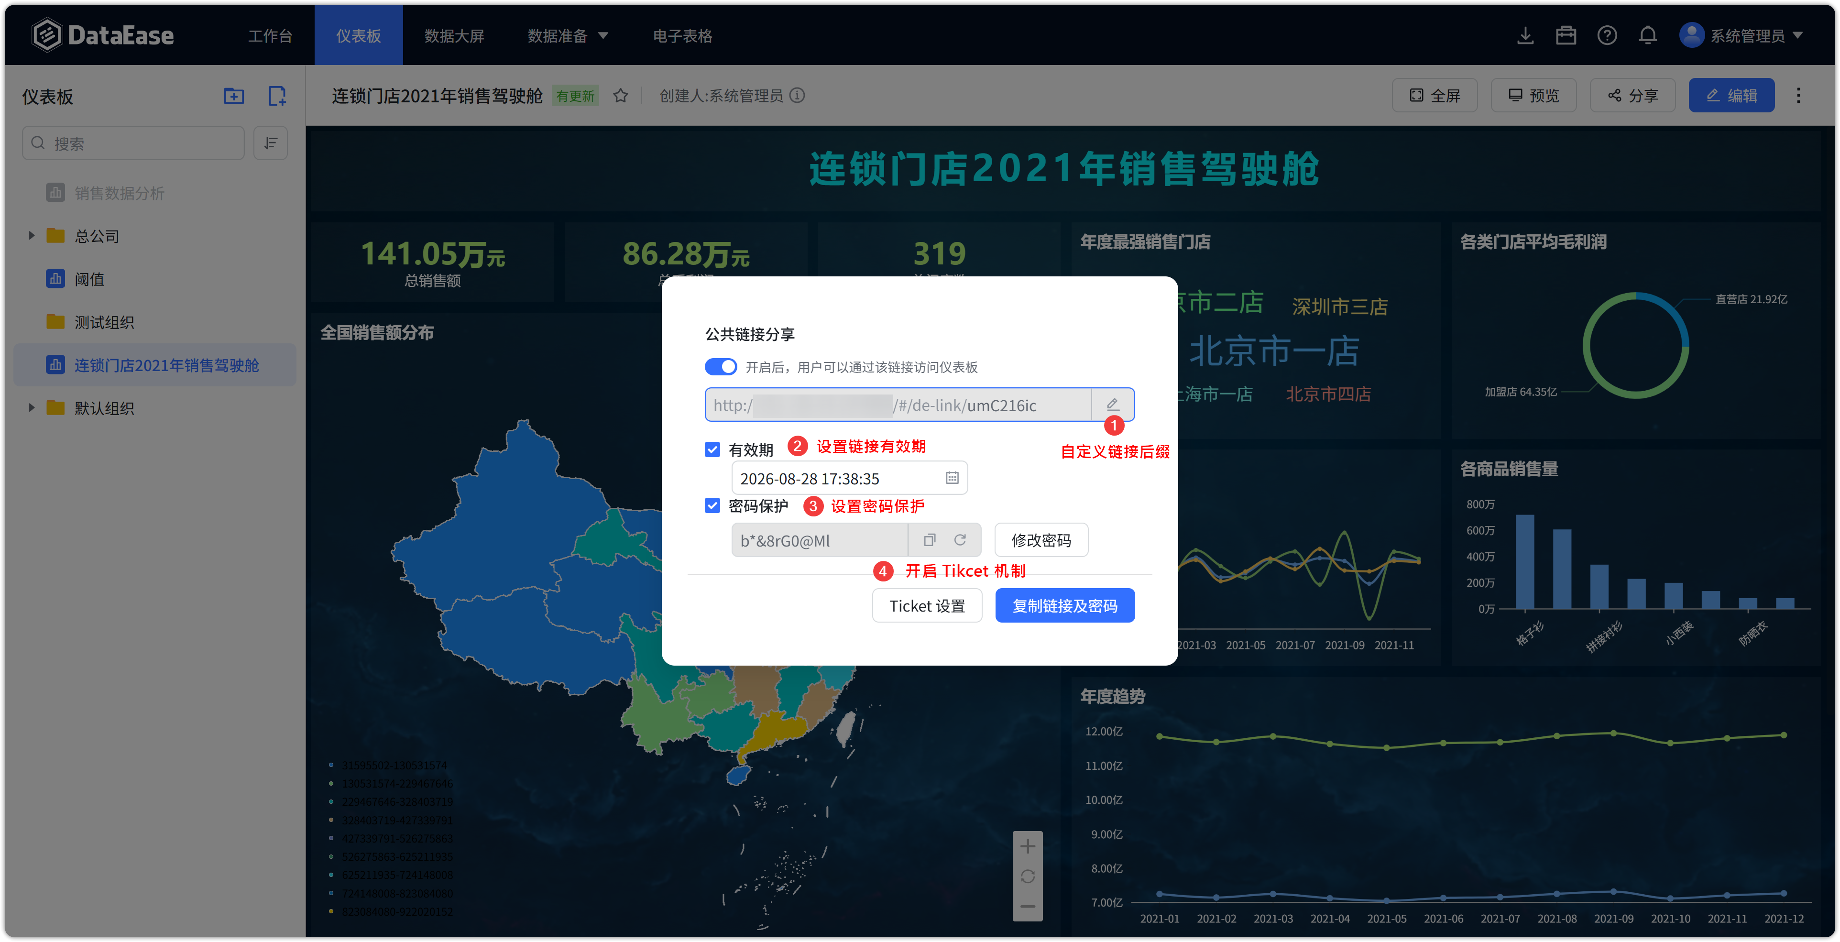Click the 加盟店 64.35亿 donut label
The width and height of the screenshot is (1840, 942).
point(1521,391)
